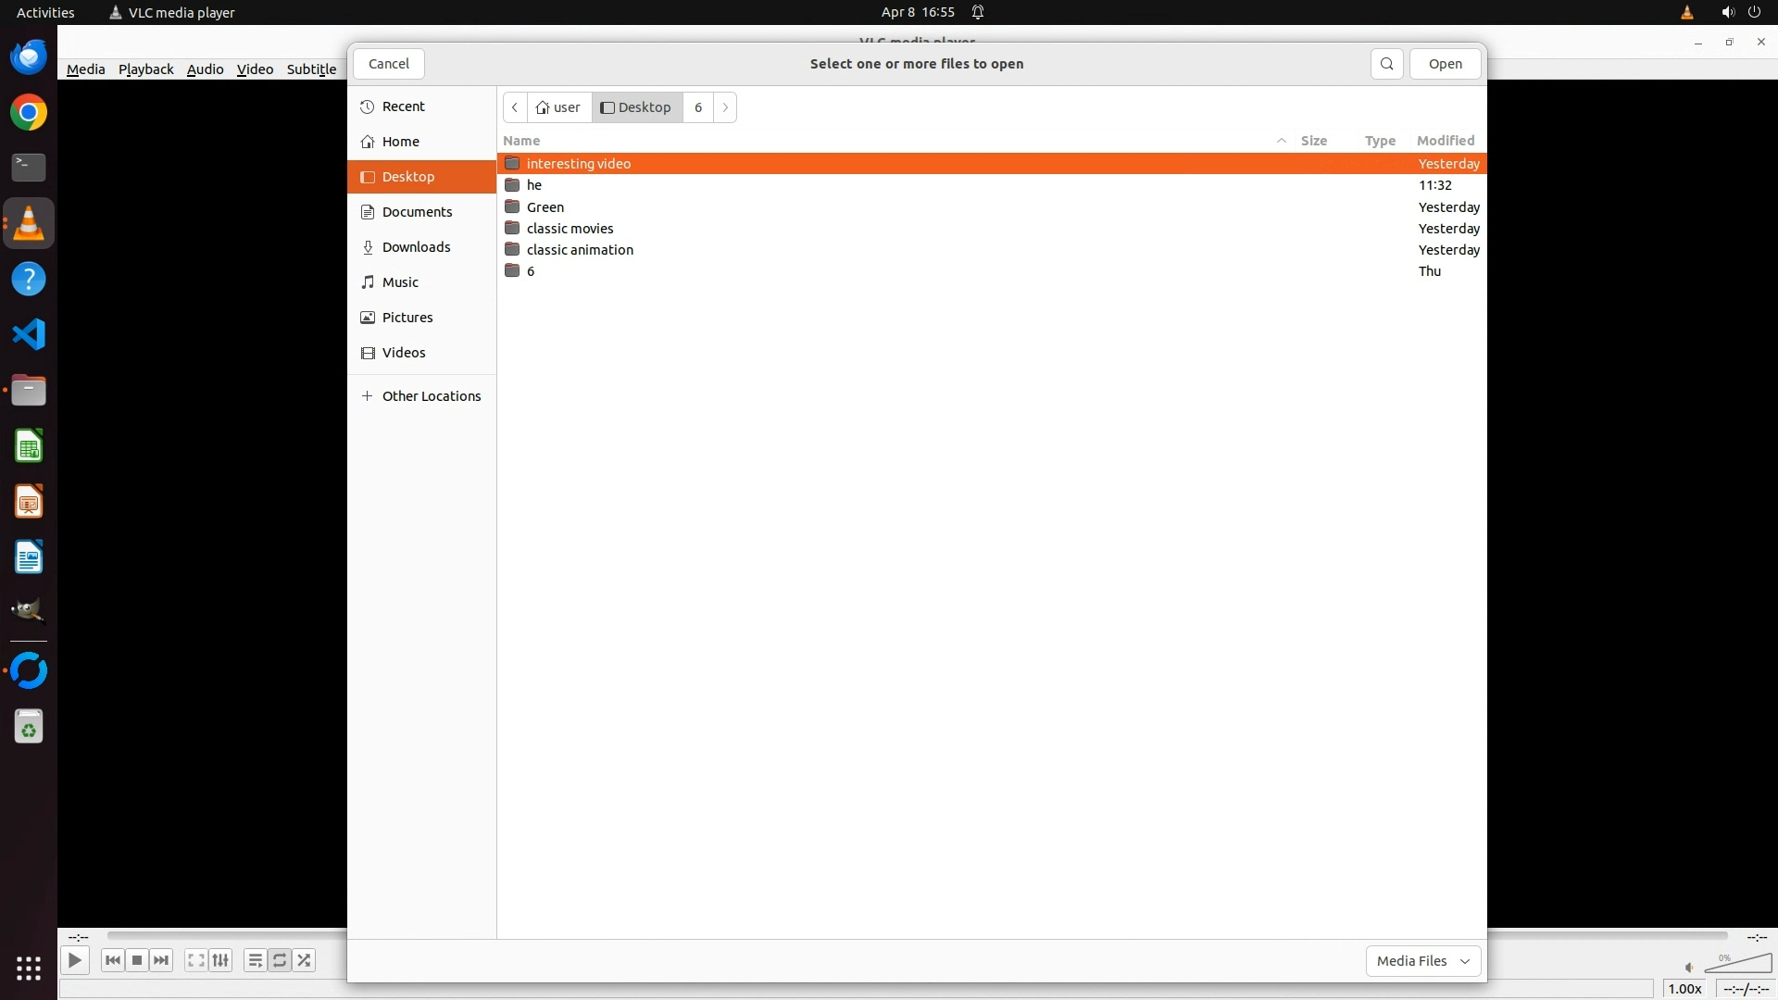
Task: Open the Audio menu
Action: point(205,69)
